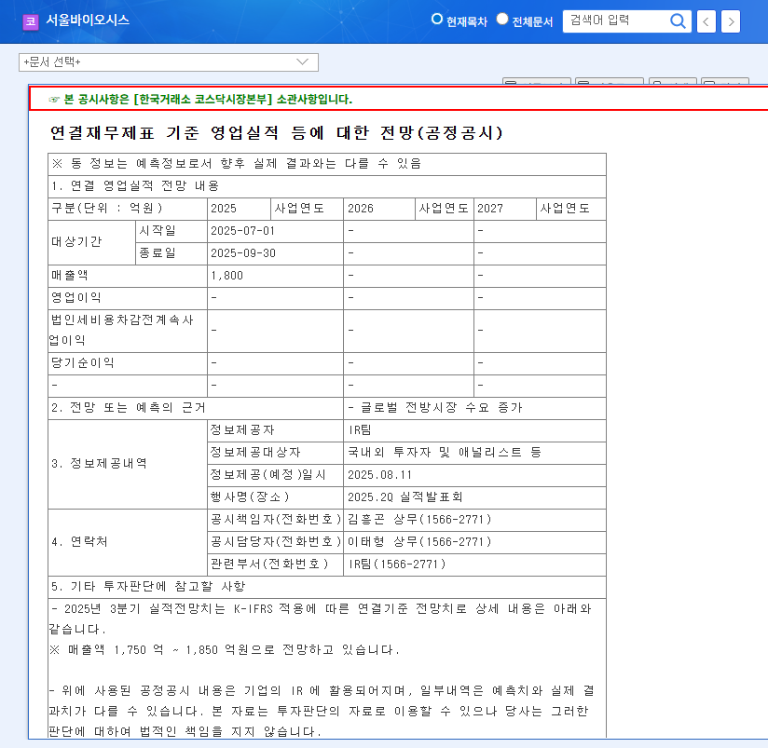Click the left navigation arrow icon
Viewport: 768px width, 748px height.
point(706,21)
